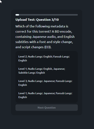Select the Level 2 English audio answer
The width and height of the screenshot is (94, 129).
click(x=46, y=59)
